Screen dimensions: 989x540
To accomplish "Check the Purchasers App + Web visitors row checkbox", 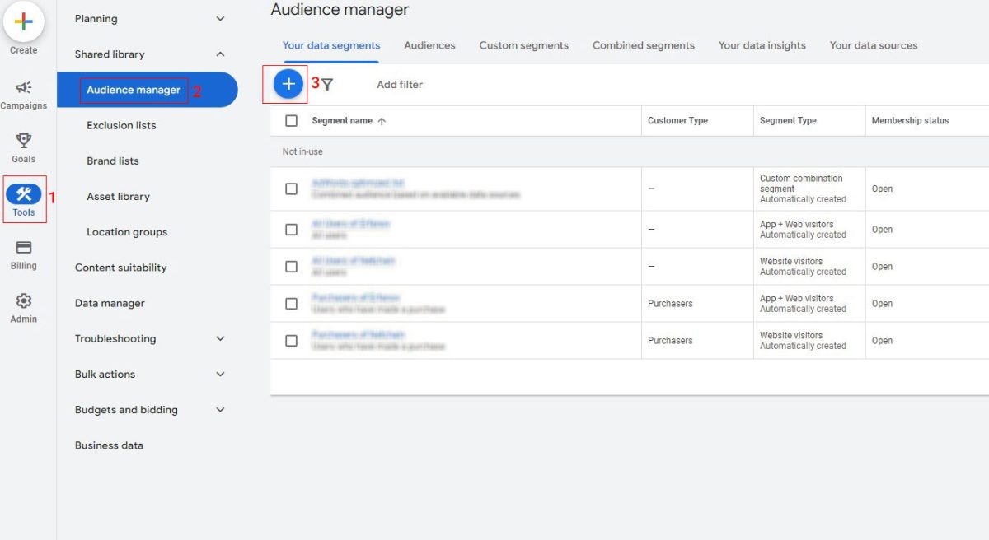I will (x=291, y=304).
